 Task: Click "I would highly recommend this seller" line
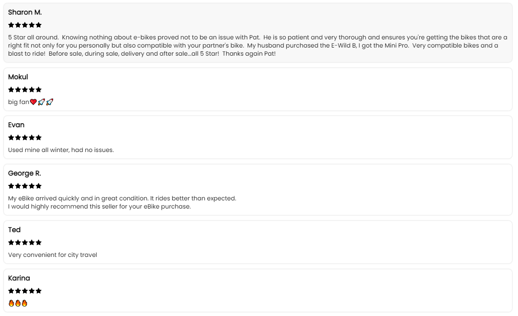click(x=99, y=206)
